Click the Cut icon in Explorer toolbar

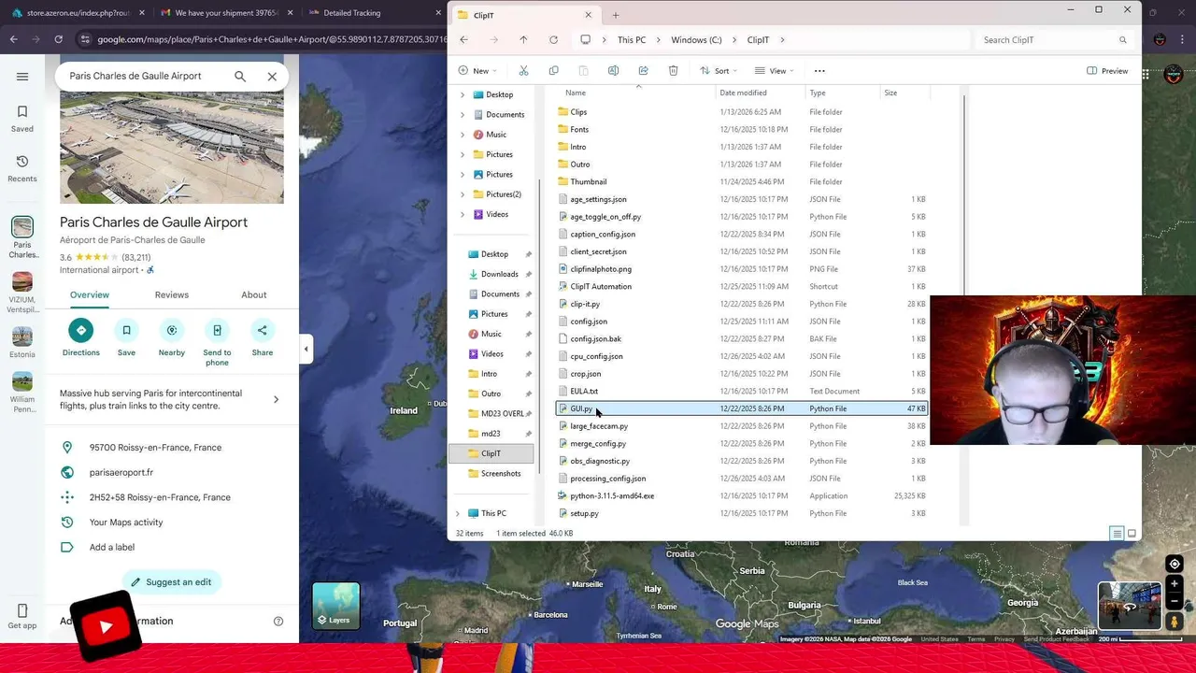pos(523,71)
